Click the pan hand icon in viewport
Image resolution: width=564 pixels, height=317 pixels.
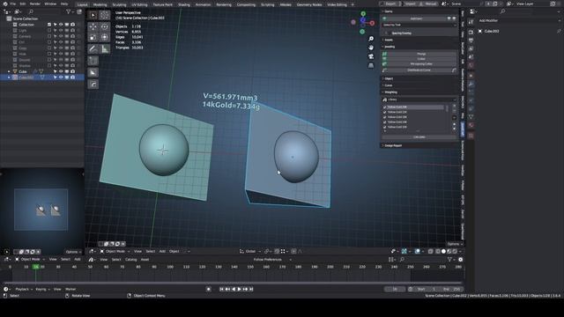click(371, 48)
